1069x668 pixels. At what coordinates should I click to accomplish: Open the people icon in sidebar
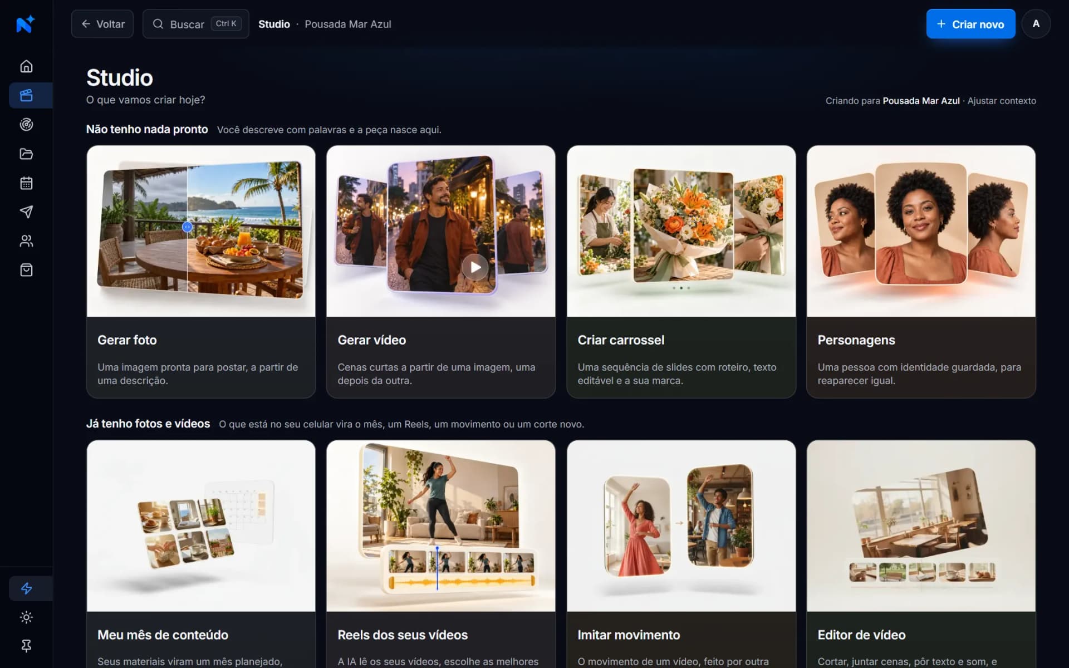click(26, 241)
